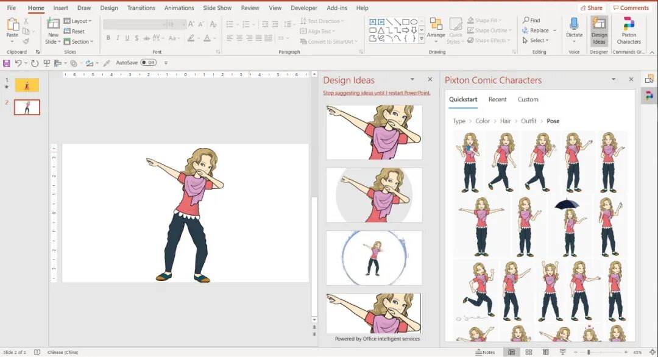The width and height of the screenshot is (658, 357).
Task: Open the Insert ribbon tab
Action: [60, 7]
